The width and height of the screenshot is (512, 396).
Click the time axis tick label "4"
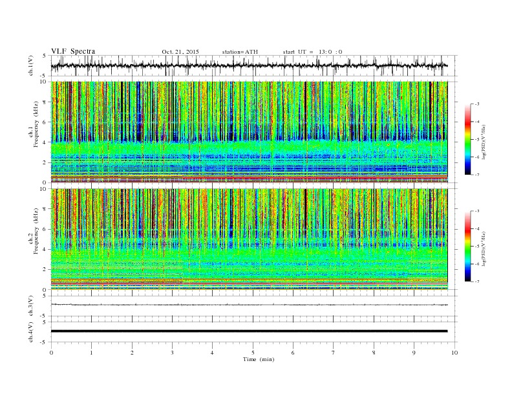212,353
